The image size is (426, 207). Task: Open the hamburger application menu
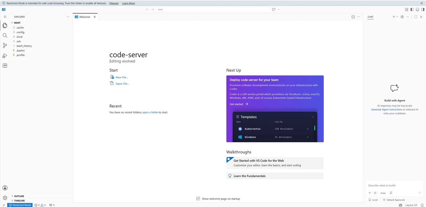pos(5,17)
